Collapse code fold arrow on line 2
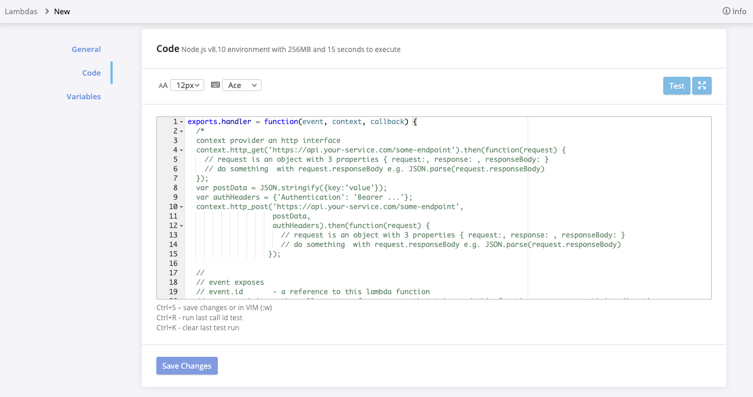The height and width of the screenshot is (397, 753). [x=181, y=131]
